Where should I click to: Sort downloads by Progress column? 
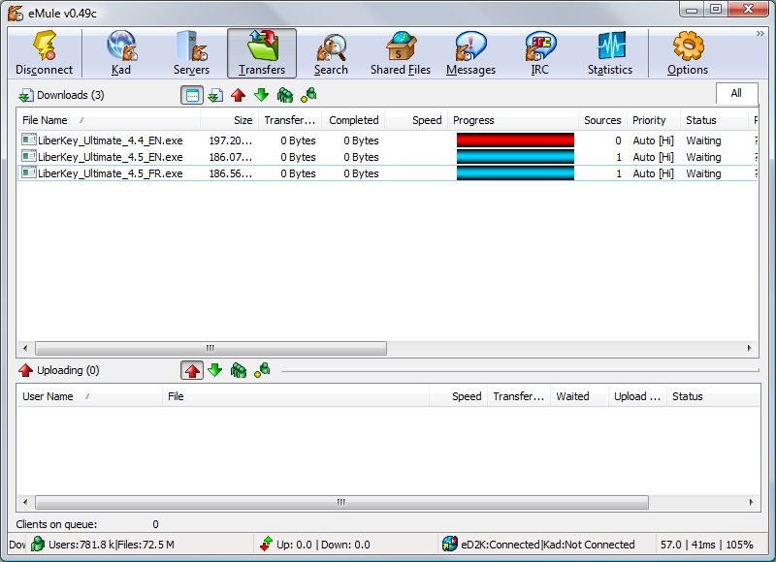pyautogui.click(x=513, y=120)
